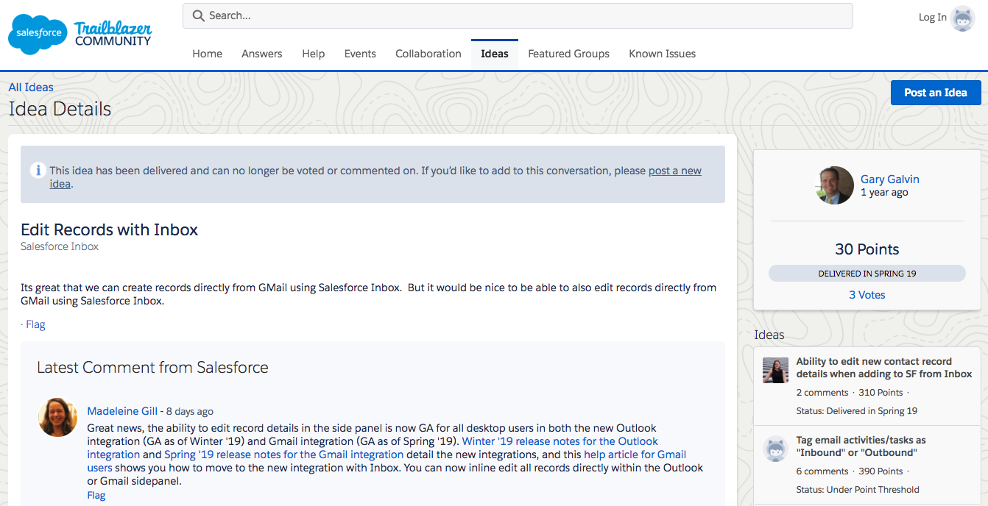Click the 'Delivered in Spring 19' status badge
Viewport: 988px width, 506px height.
(x=867, y=274)
